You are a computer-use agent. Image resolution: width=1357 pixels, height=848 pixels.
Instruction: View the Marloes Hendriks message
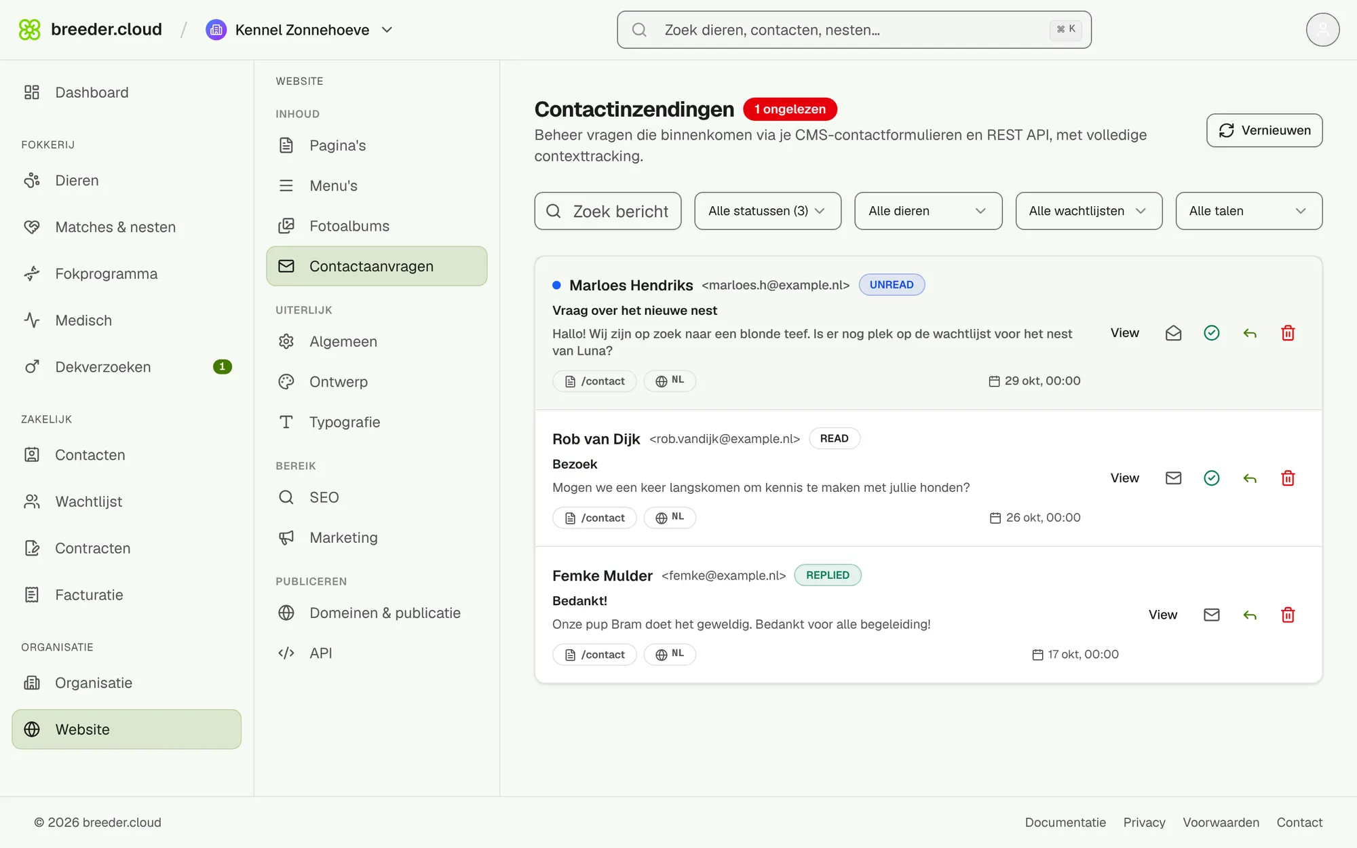(1124, 333)
